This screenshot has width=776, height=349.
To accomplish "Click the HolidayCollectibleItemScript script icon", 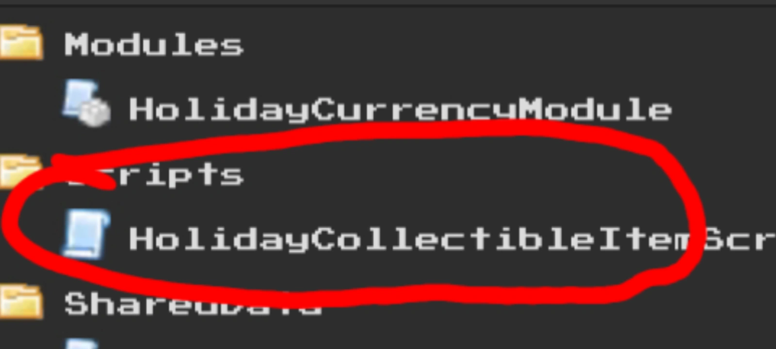I will tap(85, 234).
